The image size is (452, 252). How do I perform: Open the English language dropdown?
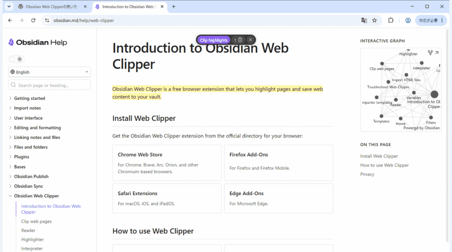pyautogui.click(x=49, y=72)
